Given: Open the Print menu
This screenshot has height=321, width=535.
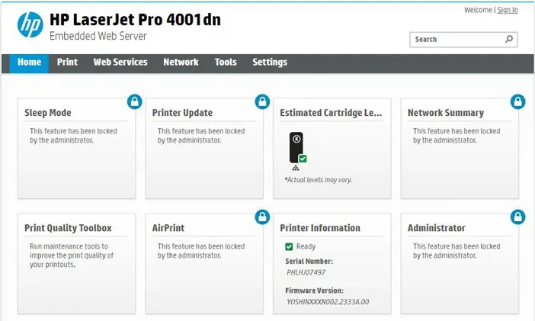Looking at the screenshot, I should tap(67, 63).
